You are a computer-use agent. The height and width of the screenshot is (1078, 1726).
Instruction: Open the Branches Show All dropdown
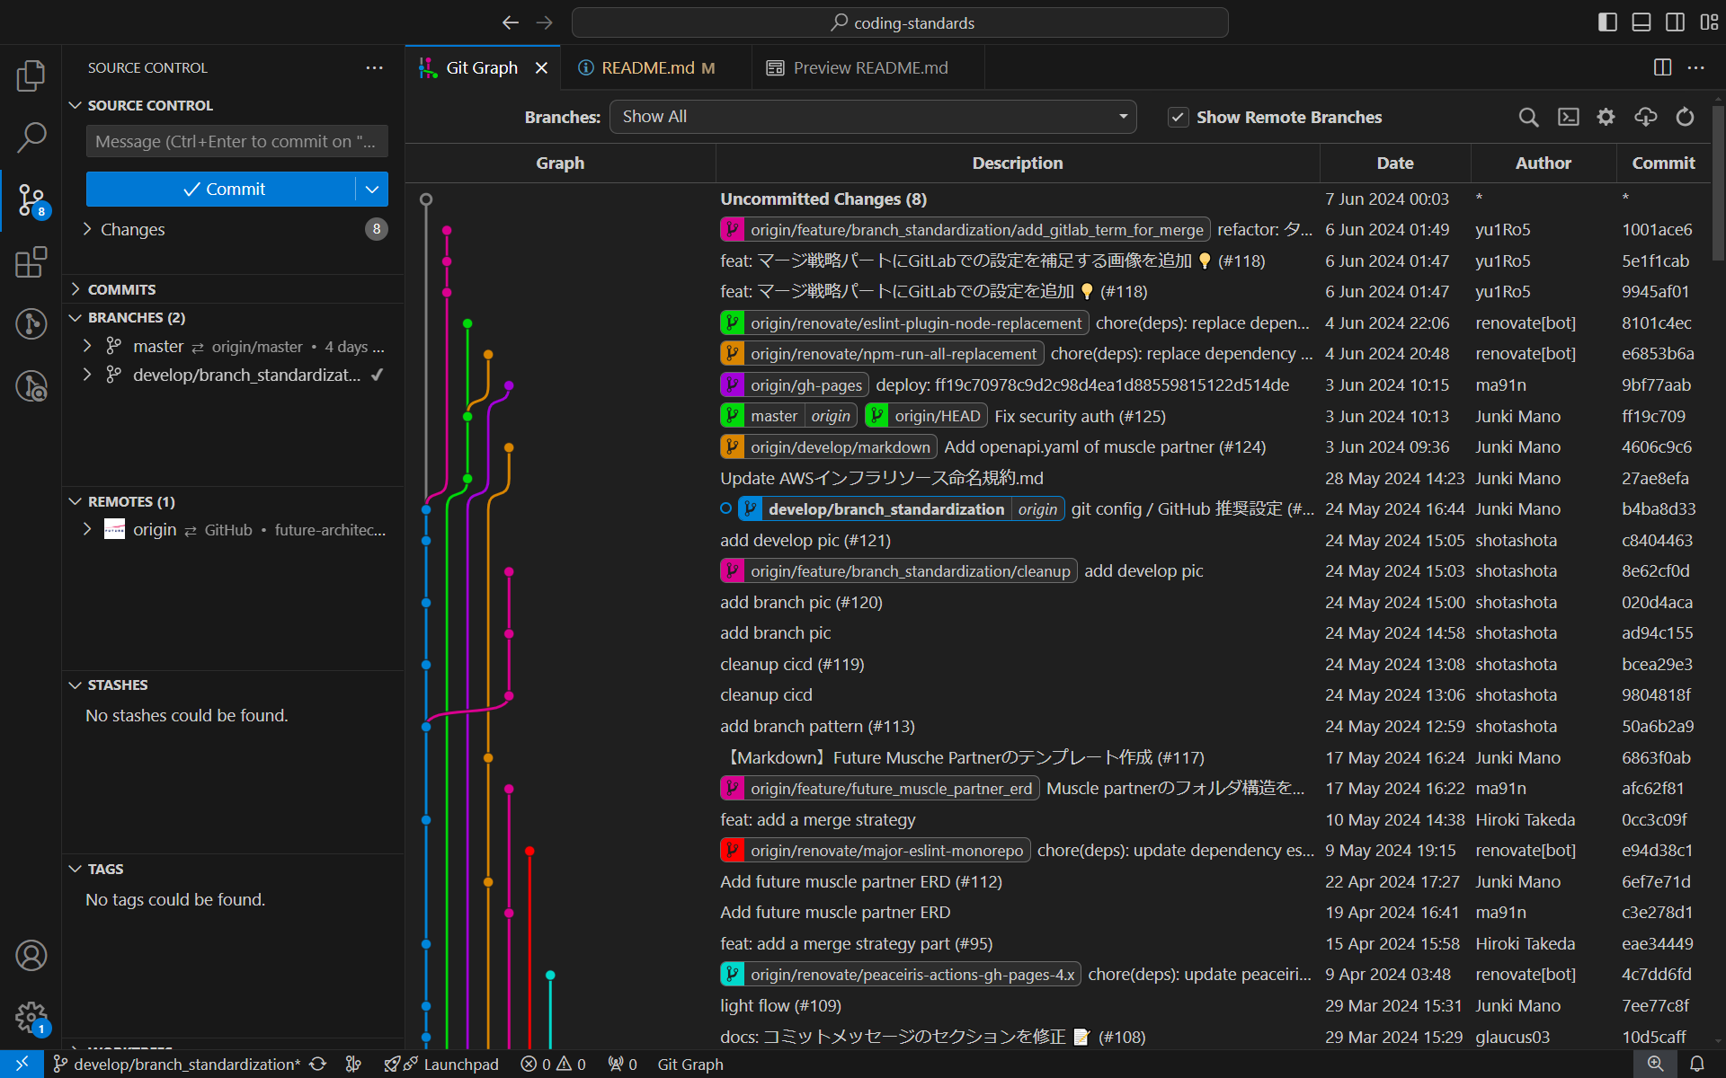point(872,117)
